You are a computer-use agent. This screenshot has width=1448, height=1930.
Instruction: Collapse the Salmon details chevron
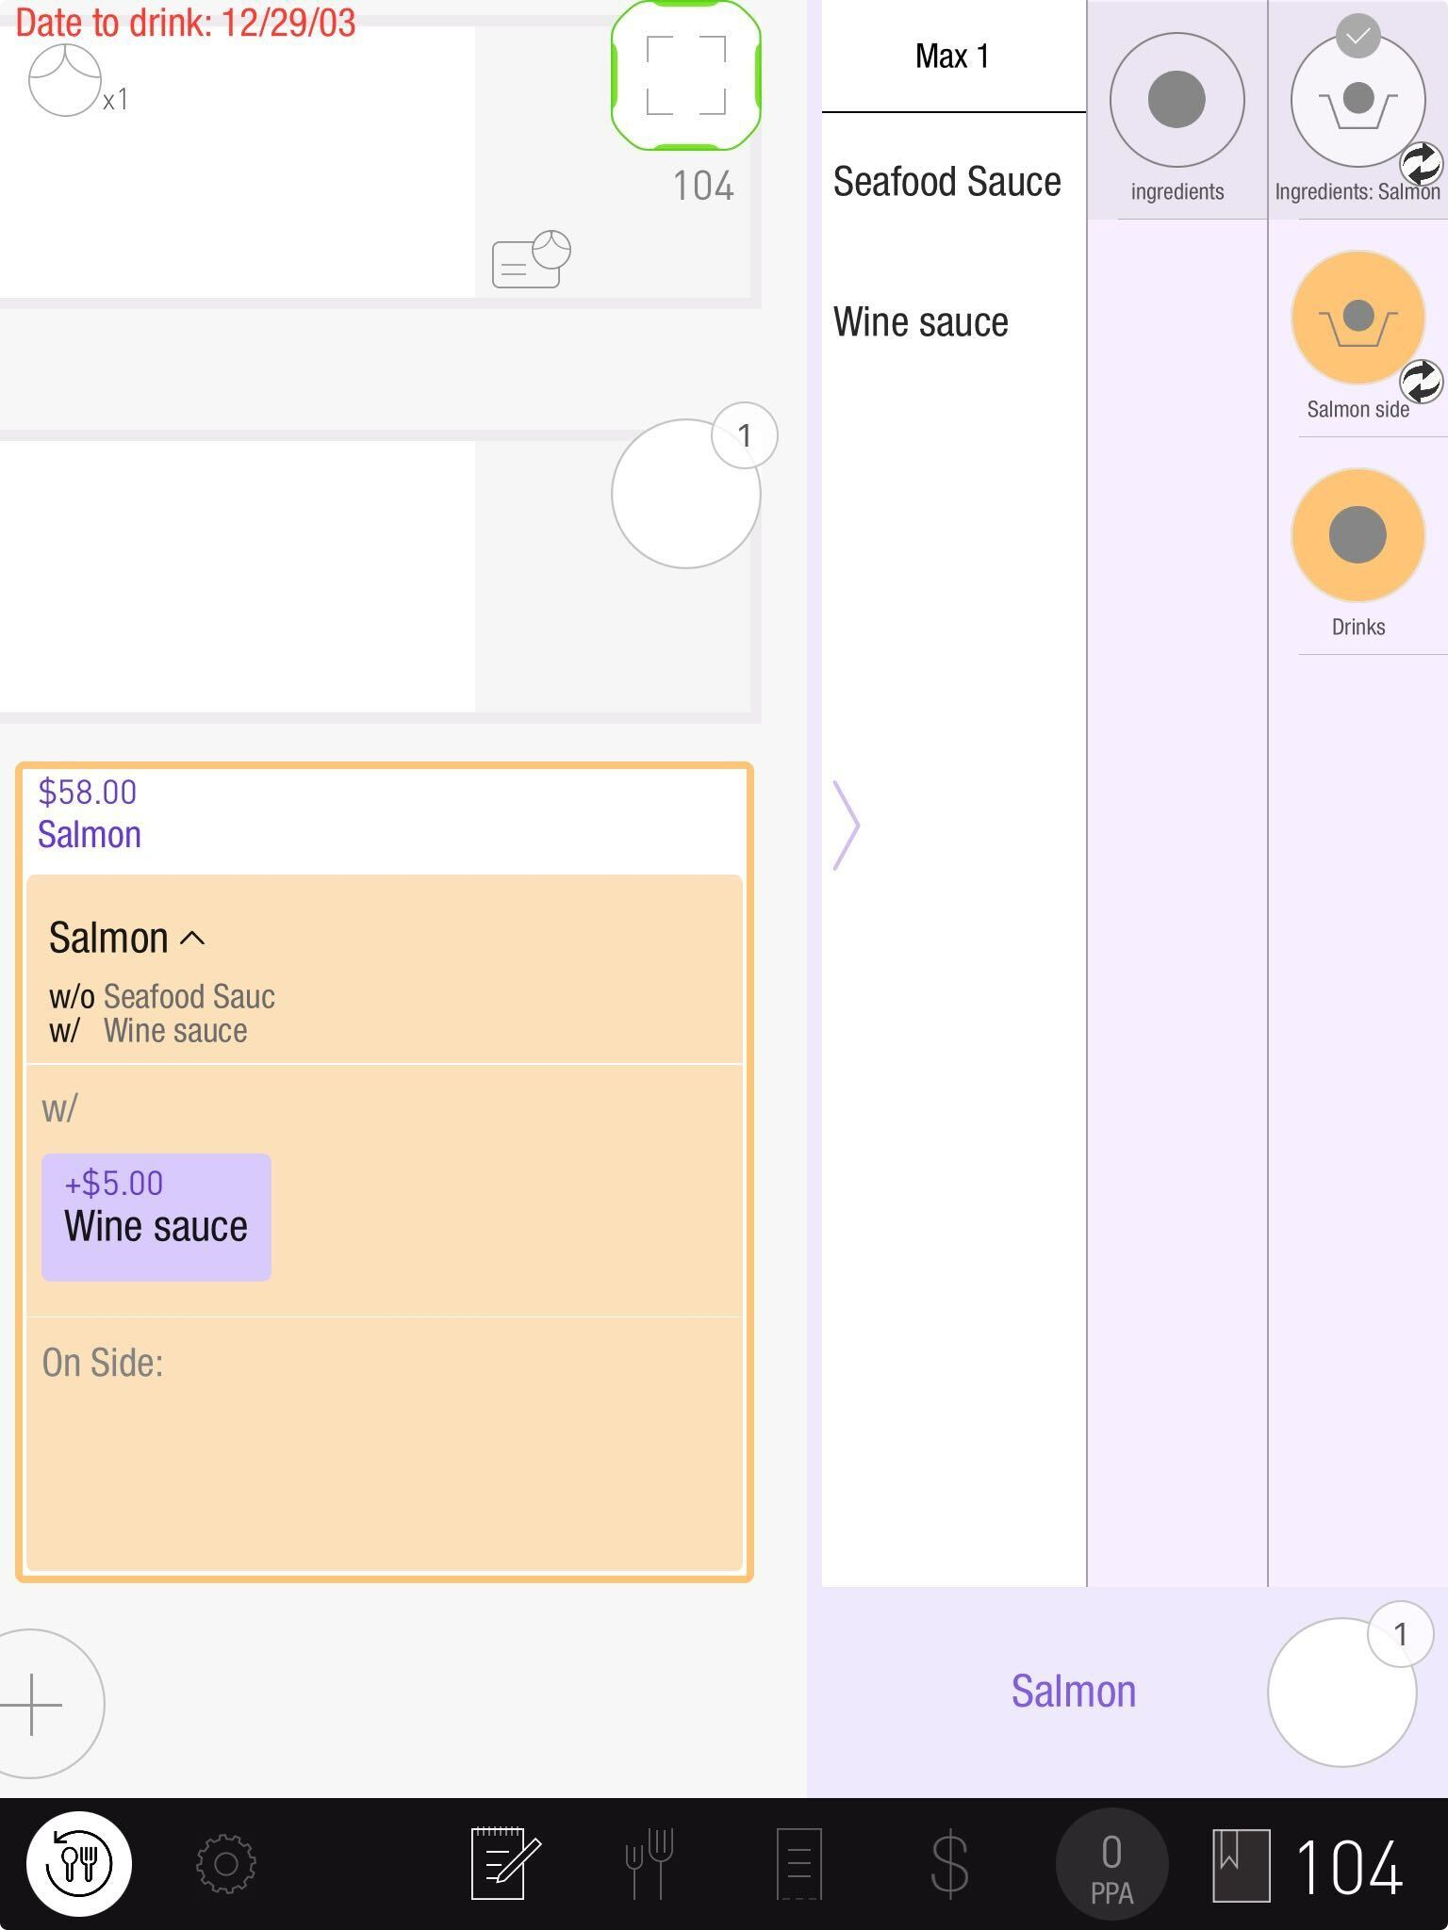pos(192,938)
